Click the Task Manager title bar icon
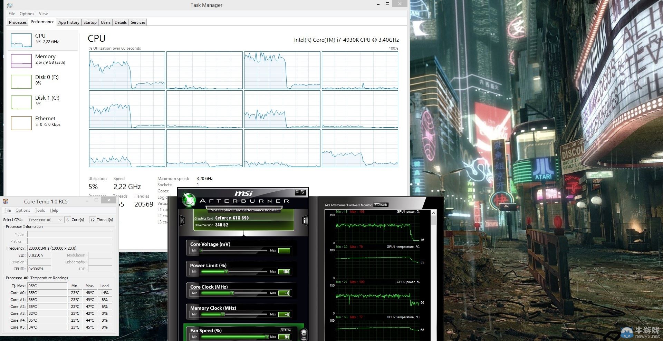663x341 pixels. (10, 5)
